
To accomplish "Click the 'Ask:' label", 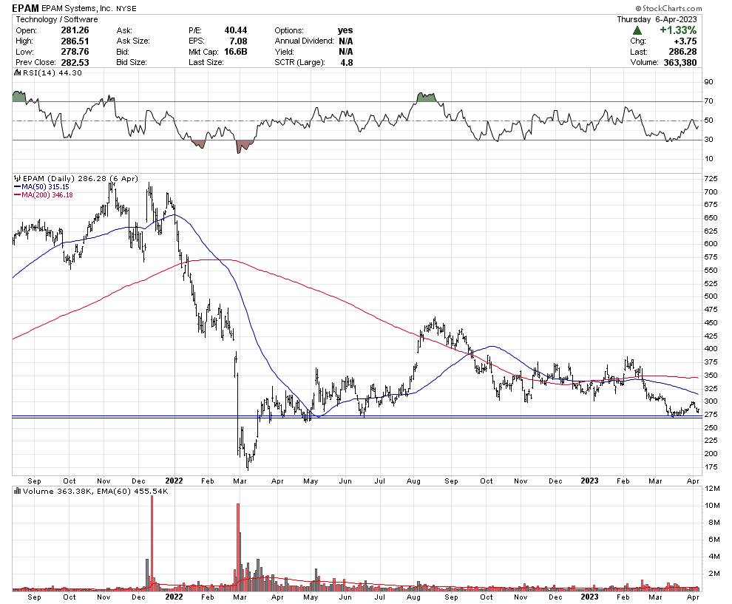I will pyautogui.click(x=124, y=30).
